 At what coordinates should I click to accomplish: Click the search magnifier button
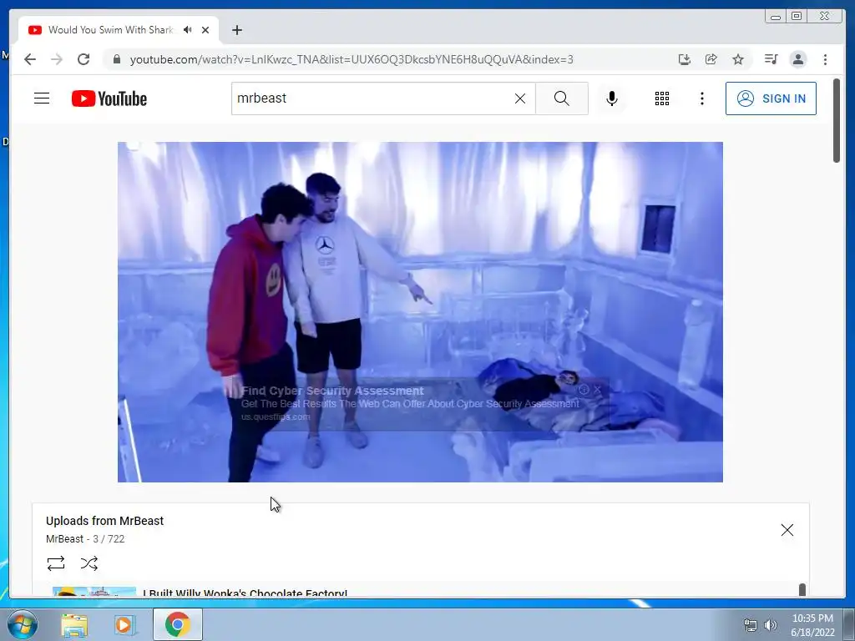point(562,98)
